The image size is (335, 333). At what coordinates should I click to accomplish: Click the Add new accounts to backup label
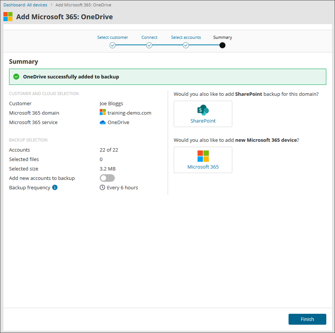tap(42, 178)
